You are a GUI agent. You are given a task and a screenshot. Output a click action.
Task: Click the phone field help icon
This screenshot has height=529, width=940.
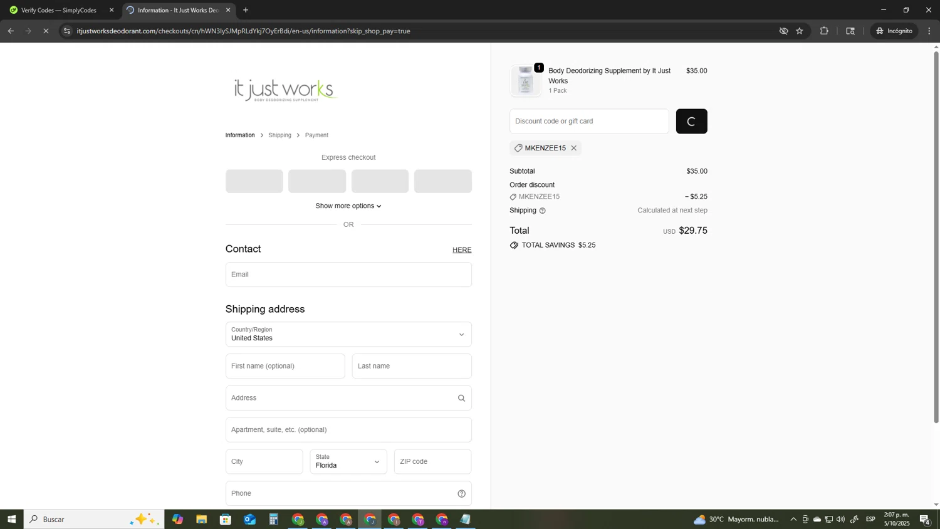coord(462,494)
